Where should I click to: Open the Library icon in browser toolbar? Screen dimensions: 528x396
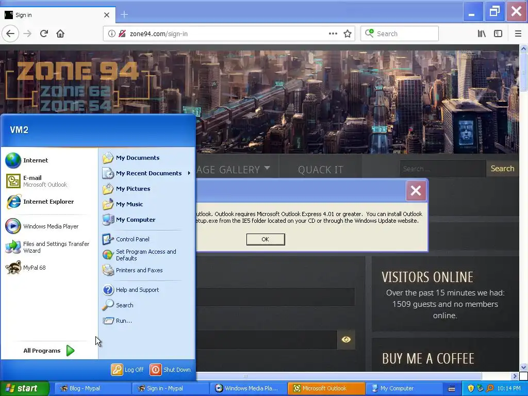coord(482,34)
